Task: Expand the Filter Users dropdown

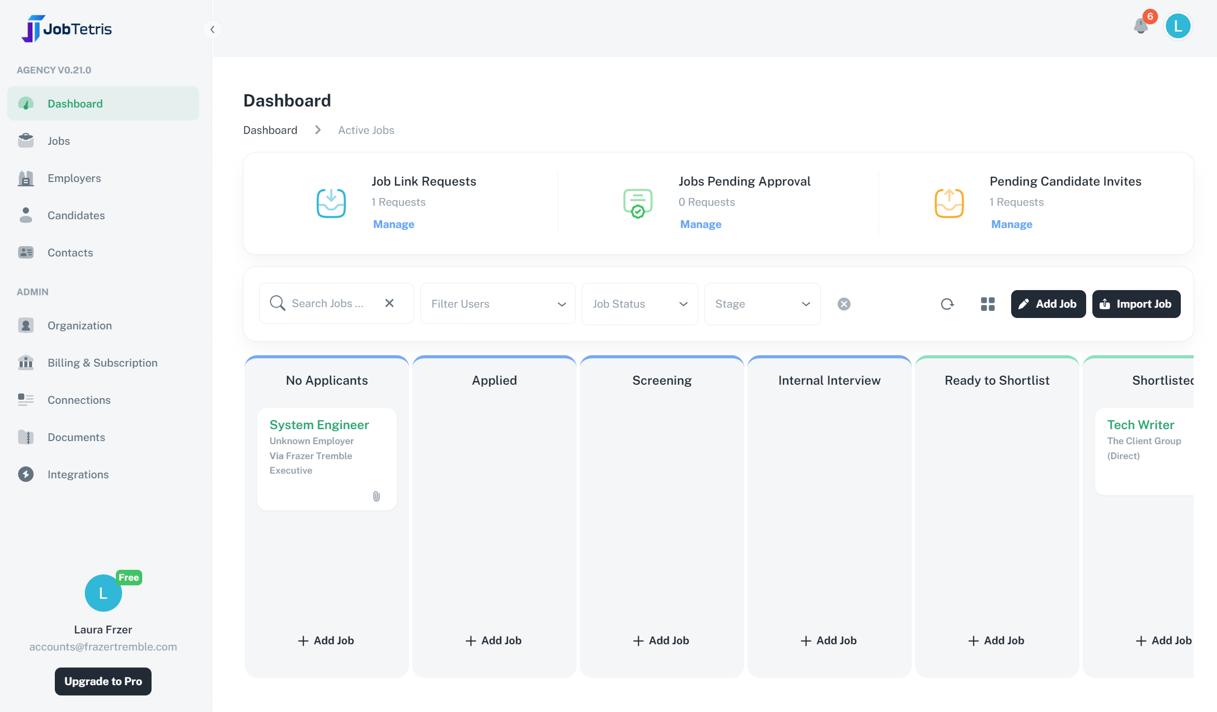Action: (498, 304)
